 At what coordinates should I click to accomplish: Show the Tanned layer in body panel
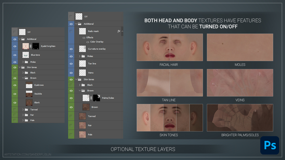pyautogui.click(x=71, y=116)
